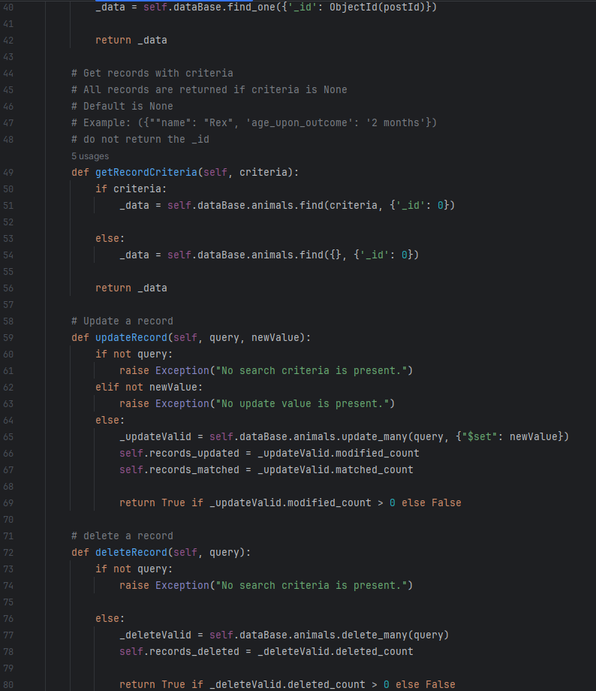Screen dimensions: 596x691
Task: Click line number 72 in the gutter
Action: tap(8, 552)
